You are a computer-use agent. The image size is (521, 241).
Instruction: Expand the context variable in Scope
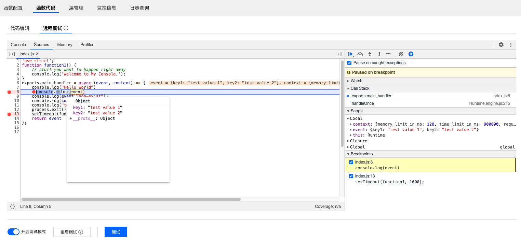[x=351, y=124]
